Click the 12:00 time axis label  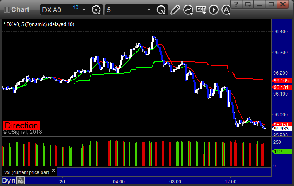230,182
